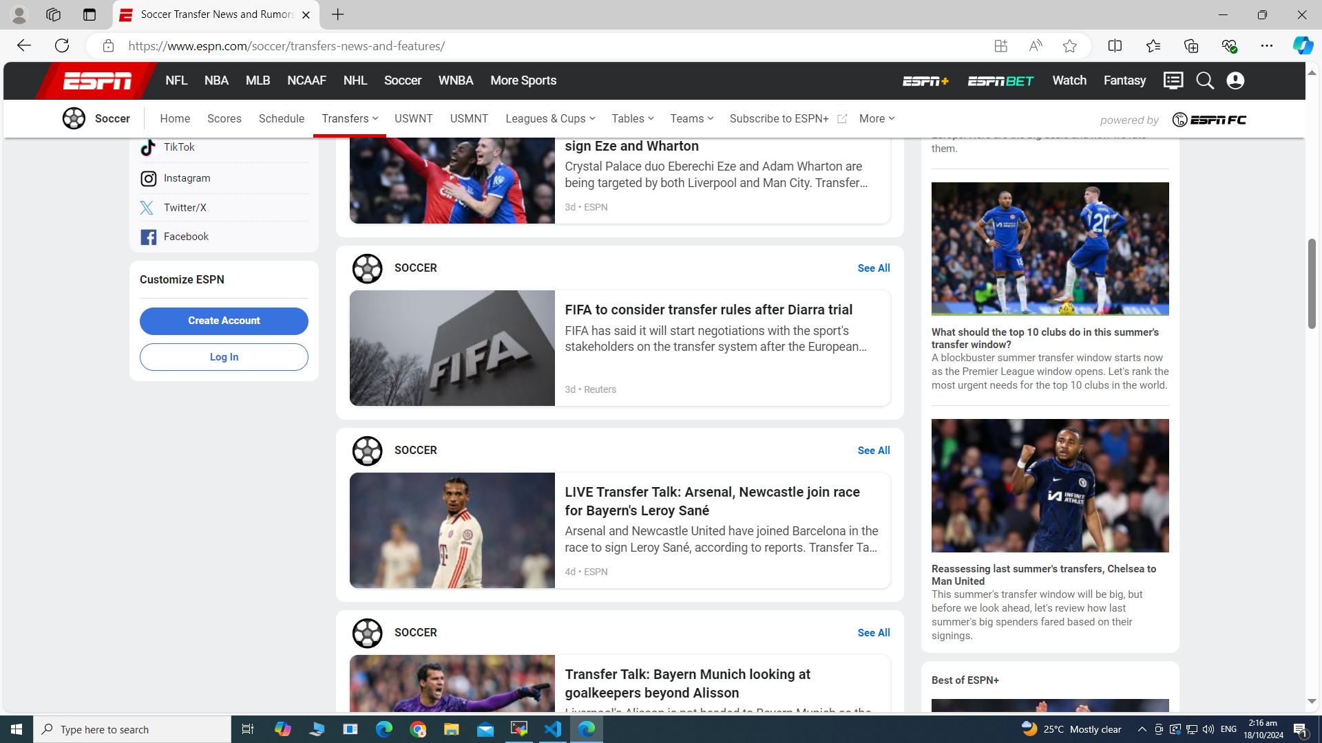Click the Twitter/X icon
Image resolution: width=1322 pixels, height=743 pixels.
(147, 208)
